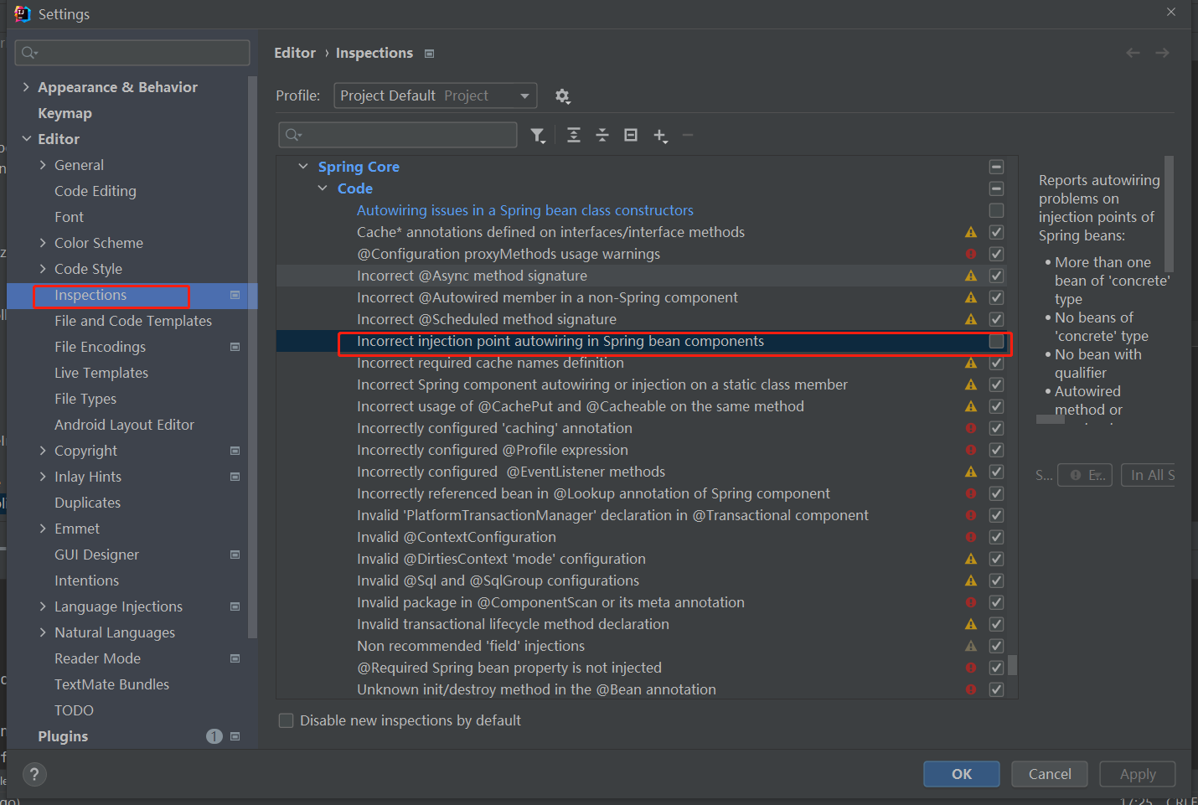This screenshot has width=1198, height=805.
Task: Click error severity icon of @Configuration proxyMethods row
Action: (x=971, y=254)
